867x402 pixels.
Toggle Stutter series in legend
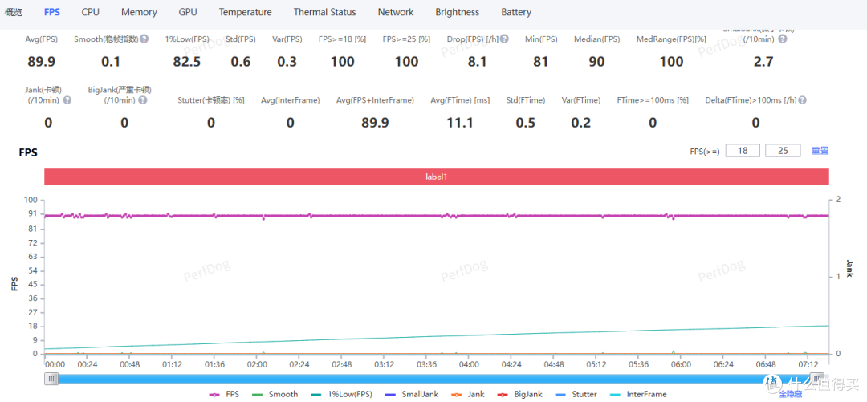tap(575, 394)
